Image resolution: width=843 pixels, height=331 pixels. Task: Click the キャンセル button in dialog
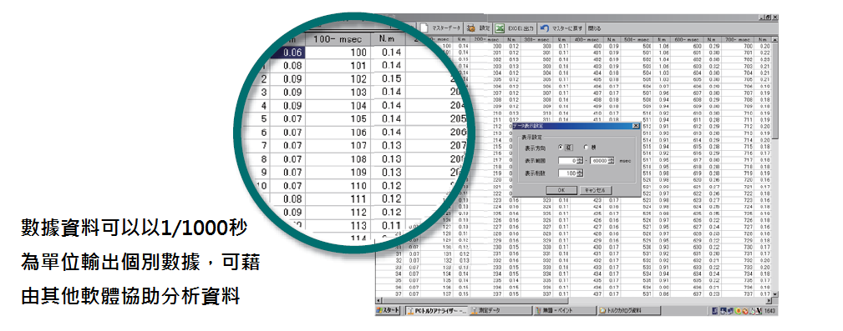595,190
